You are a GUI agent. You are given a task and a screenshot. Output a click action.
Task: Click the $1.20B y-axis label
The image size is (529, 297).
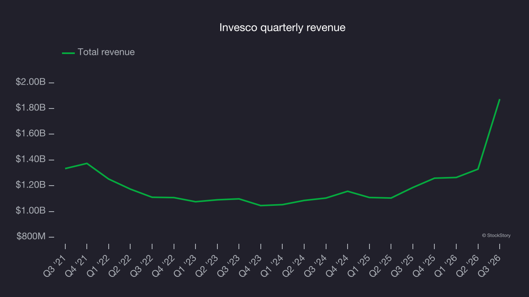31,185
